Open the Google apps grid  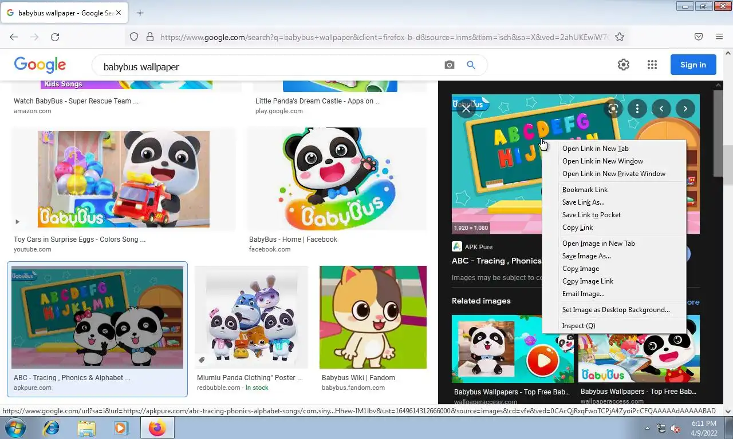[652, 65]
